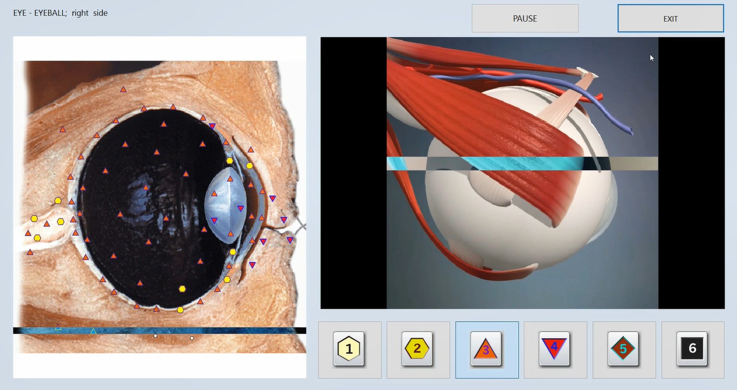Select the pale yellow hexagon number 1 icon
This screenshot has width=737, height=390.
tap(349, 349)
